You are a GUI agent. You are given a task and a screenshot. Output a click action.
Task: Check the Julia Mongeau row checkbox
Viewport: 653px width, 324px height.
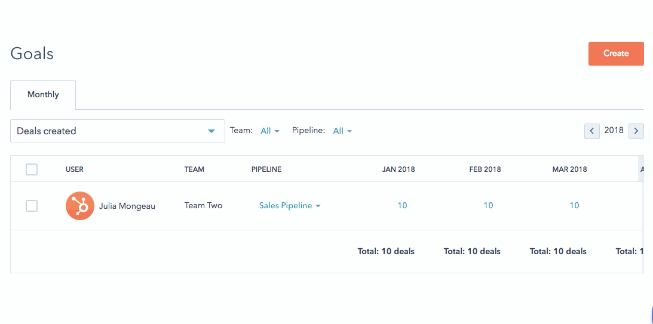click(x=32, y=205)
